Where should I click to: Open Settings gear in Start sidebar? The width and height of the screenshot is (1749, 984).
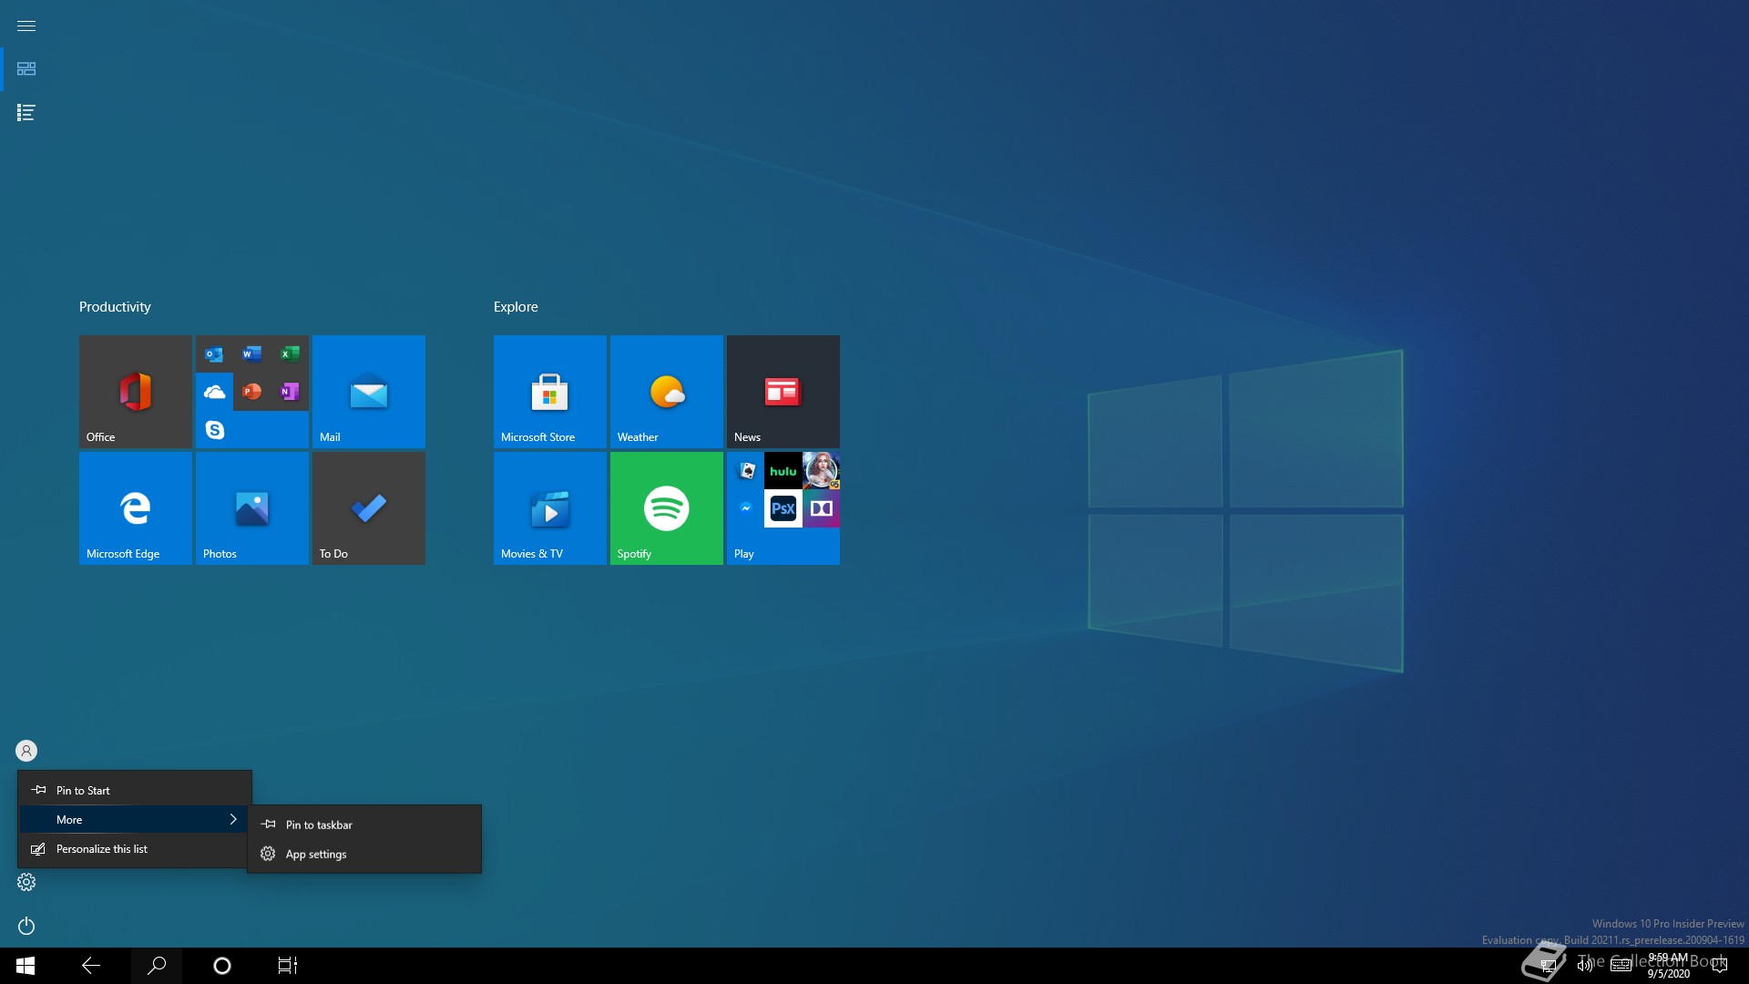pos(26,882)
